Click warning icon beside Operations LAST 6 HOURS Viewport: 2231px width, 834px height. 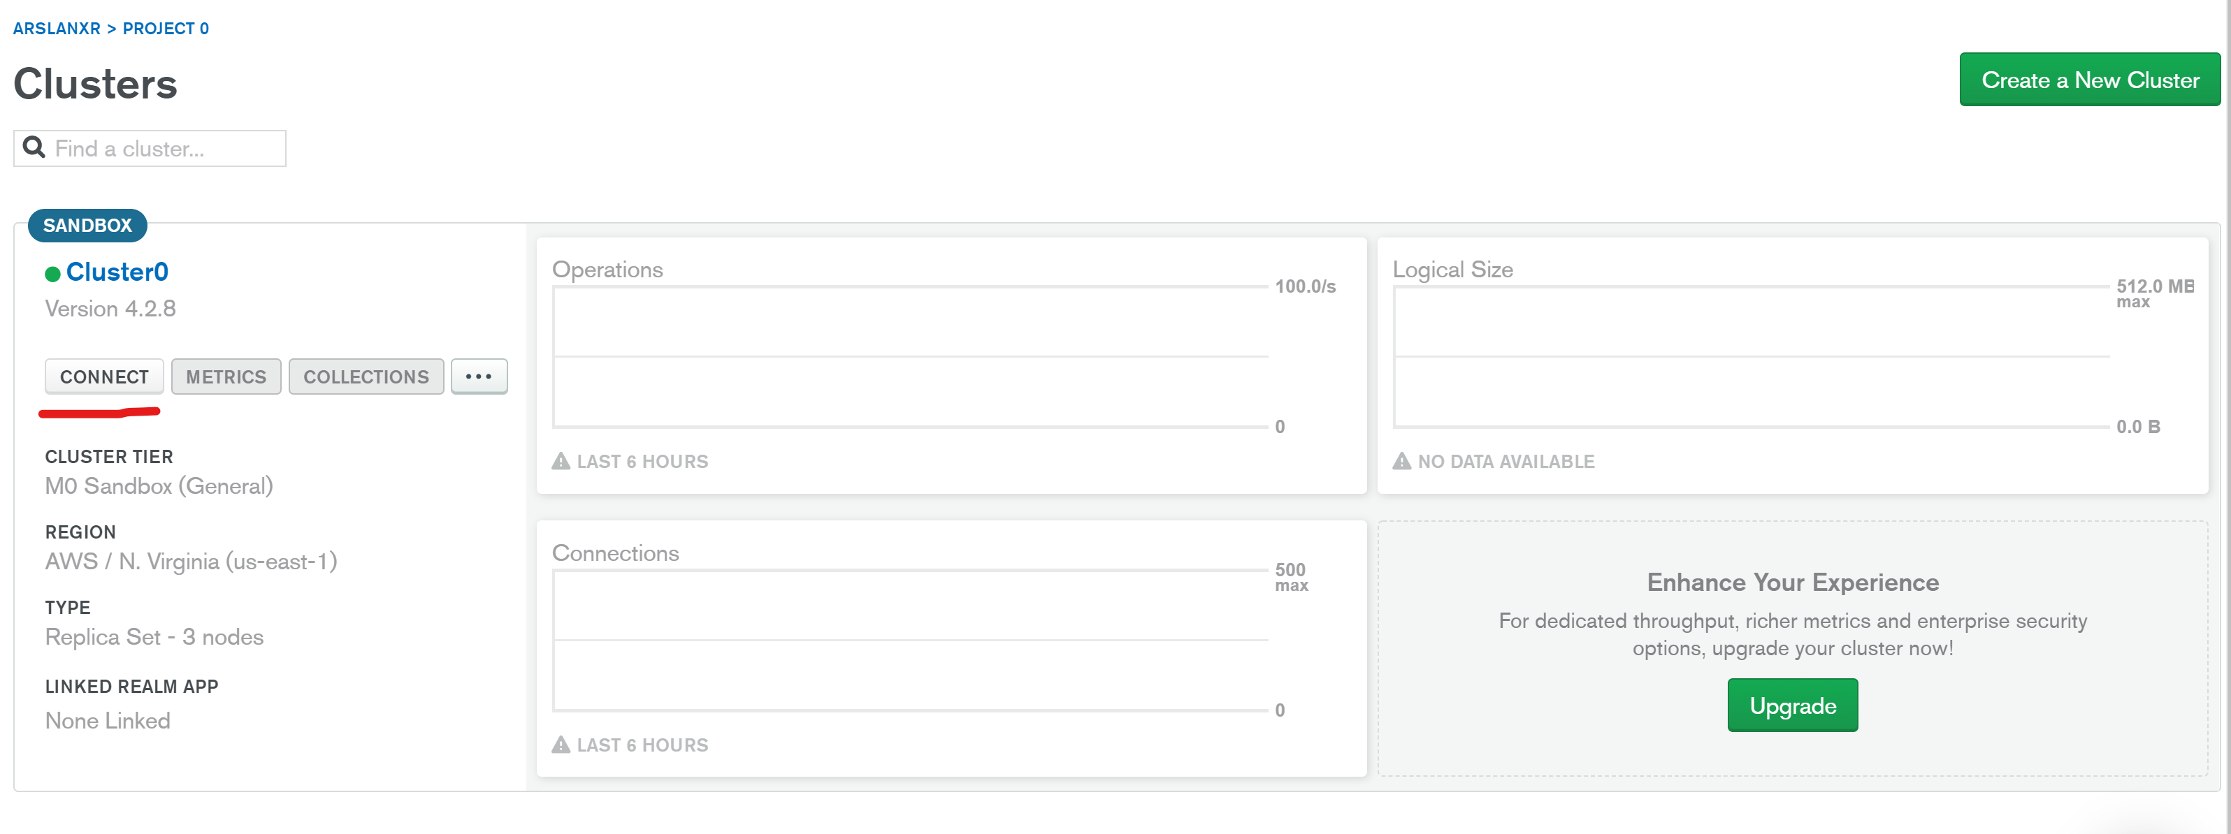(561, 461)
